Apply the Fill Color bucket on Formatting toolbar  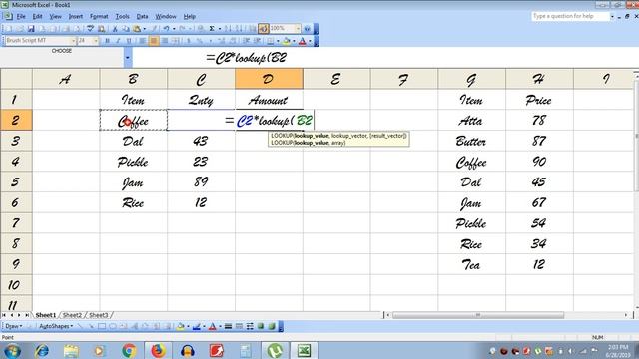click(287, 41)
